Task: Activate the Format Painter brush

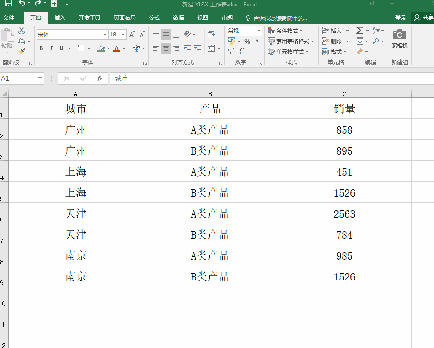Action: [21, 52]
